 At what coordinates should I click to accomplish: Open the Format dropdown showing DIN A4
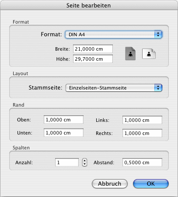[114, 35]
